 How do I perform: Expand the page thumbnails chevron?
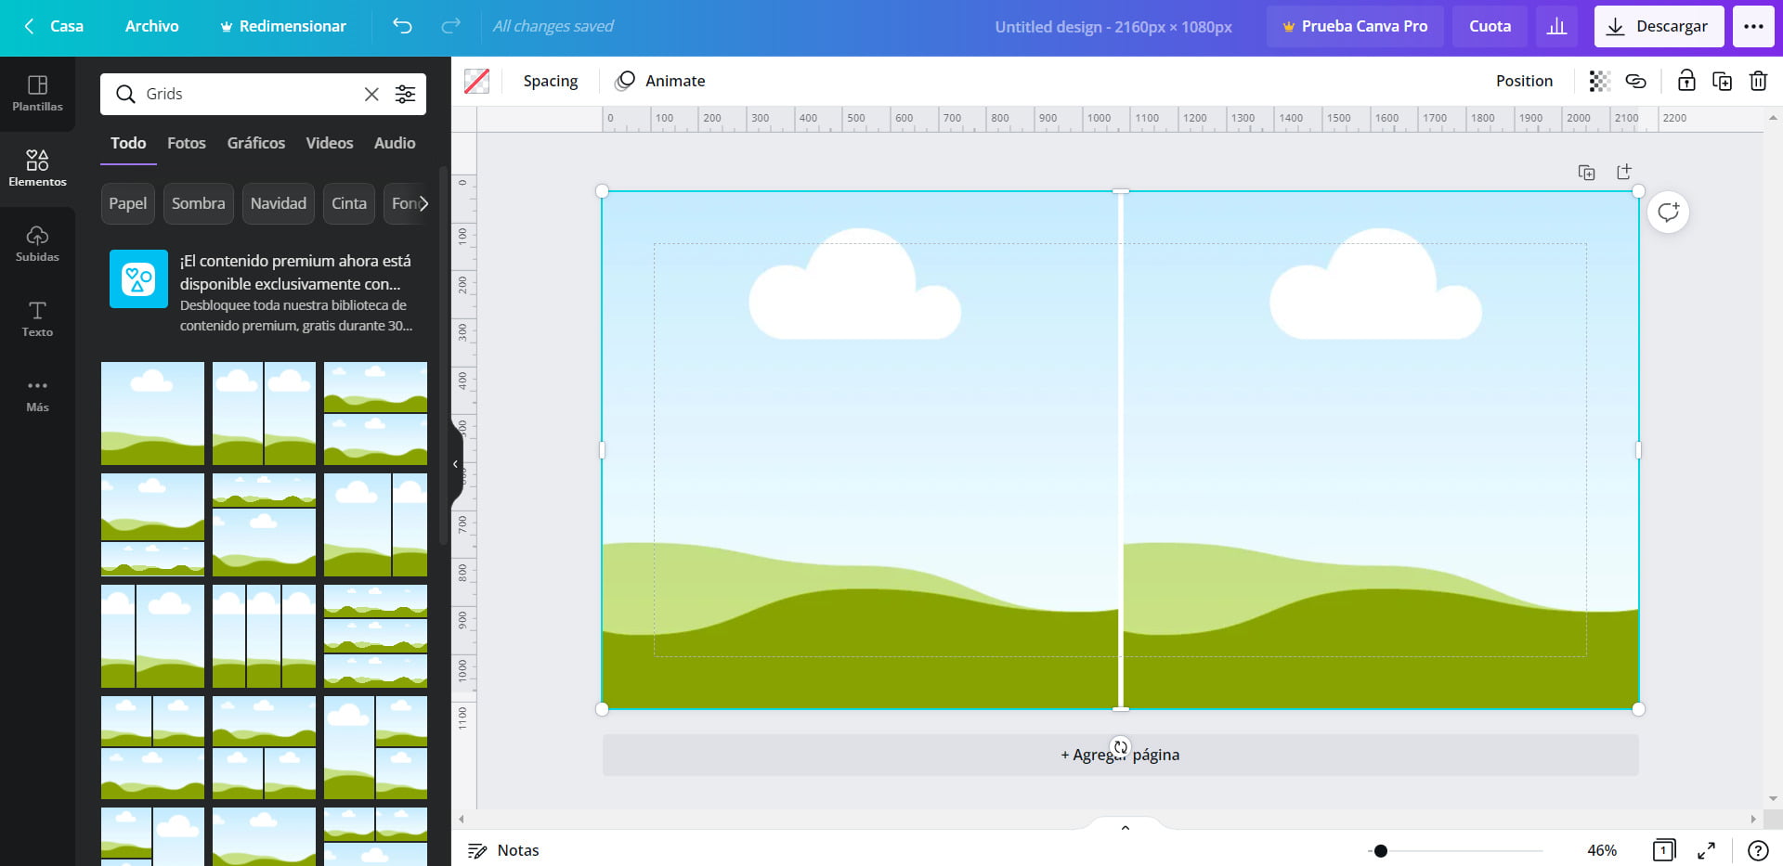tap(1125, 827)
